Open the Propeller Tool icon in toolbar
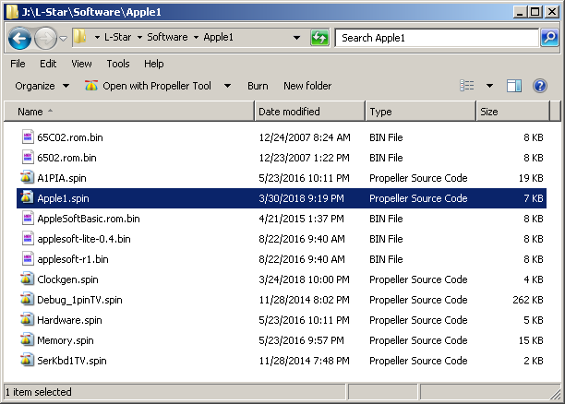565x404 pixels. (x=91, y=86)
